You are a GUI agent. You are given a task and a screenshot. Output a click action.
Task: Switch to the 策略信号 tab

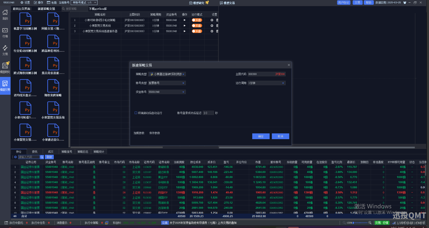tap(67, 152)
